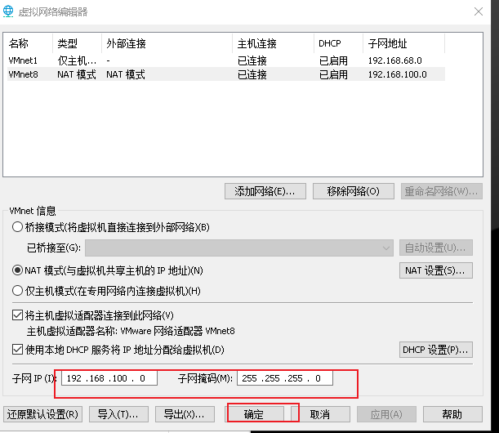Click the greyed 自动设置(U)... button
The height and width of the screenshot is (433, 499).
click(x=435, y=248)
